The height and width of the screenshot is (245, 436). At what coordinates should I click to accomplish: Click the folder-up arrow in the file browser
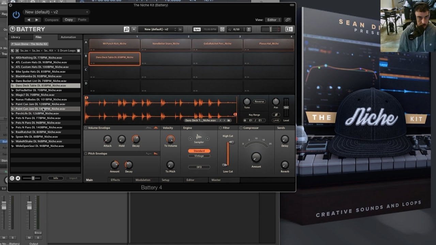point(12,51)
